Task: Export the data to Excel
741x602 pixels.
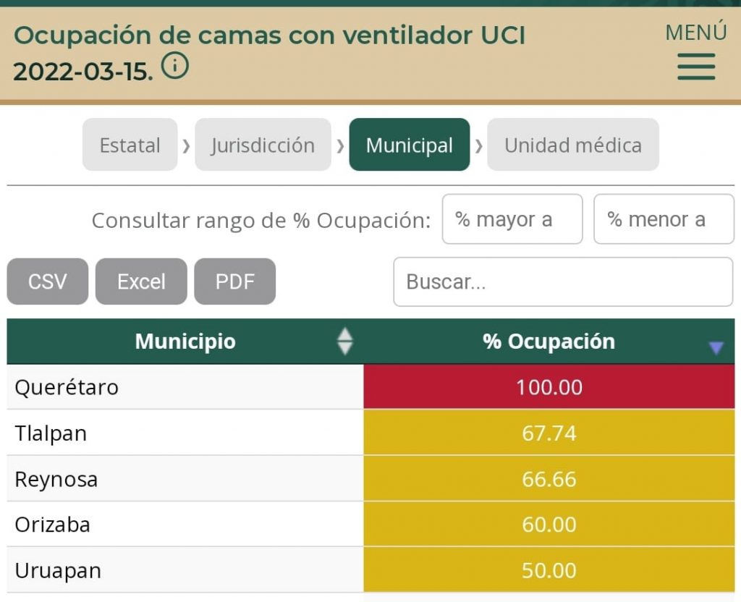Action: [x=140, y=281]
